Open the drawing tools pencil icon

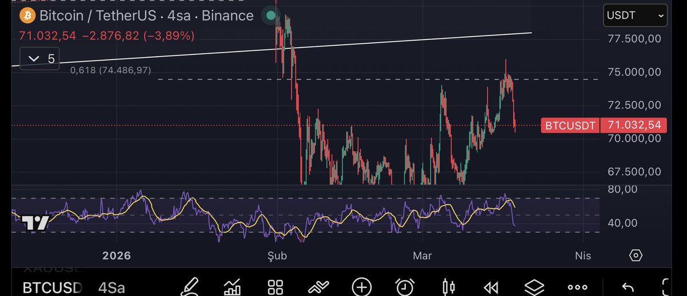[x=191, y=286]
